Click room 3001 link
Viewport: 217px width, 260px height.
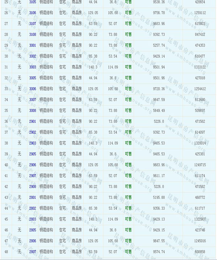(33, 45)
